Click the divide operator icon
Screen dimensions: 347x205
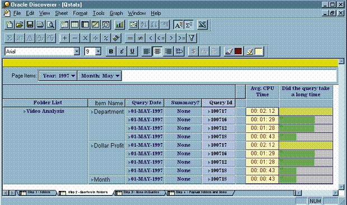click(x=95, y=38)
